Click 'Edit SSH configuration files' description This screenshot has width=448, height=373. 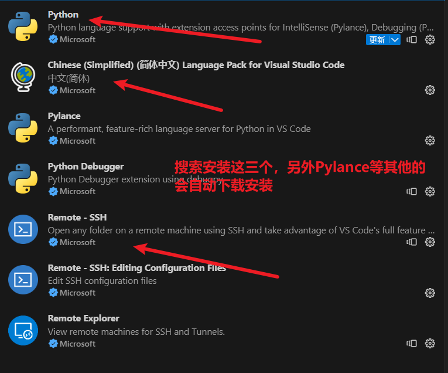point(102,281)
